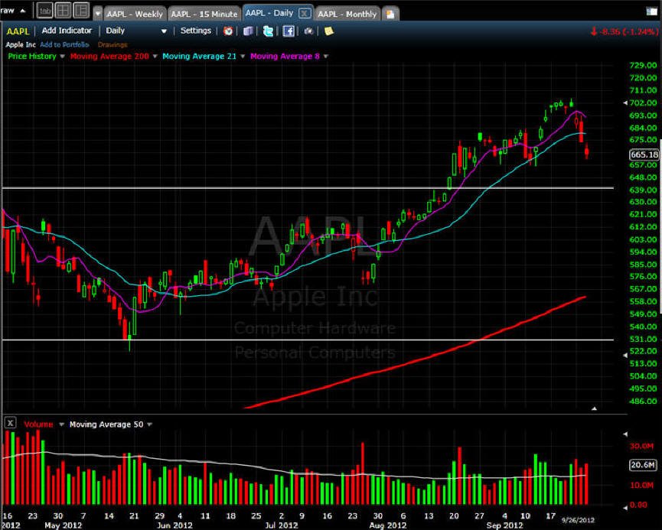The width and height of the screenshot is (662, 530).
Task: Click the tab layout icon
Action: [x=44, y=11]
